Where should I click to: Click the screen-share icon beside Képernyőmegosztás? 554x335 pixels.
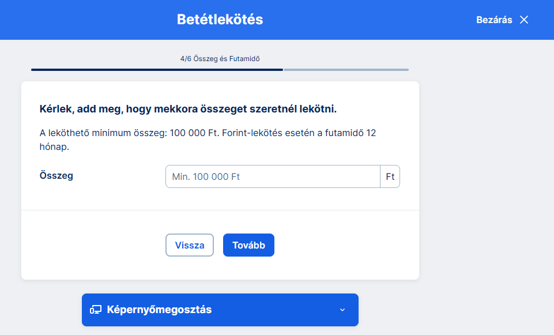[96, 310]
